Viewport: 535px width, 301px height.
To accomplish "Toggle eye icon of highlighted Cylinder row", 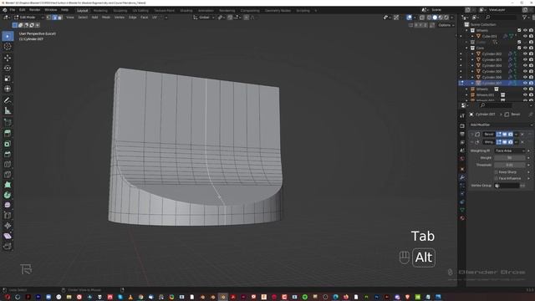I will click(525, 83).
